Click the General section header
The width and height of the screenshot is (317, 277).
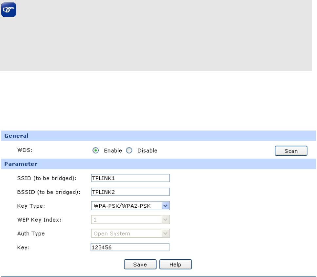(x=159, y=136)
